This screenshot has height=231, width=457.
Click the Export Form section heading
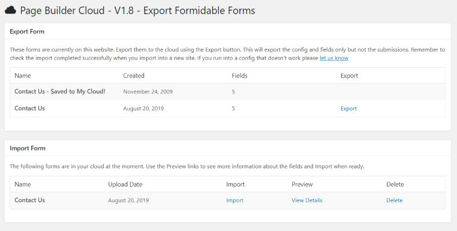[x=27, y=31]
